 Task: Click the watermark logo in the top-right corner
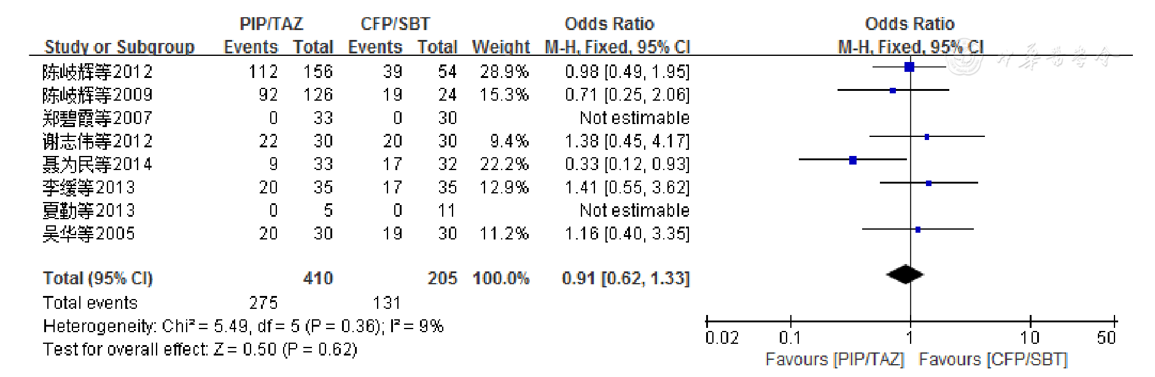point(965,60)
